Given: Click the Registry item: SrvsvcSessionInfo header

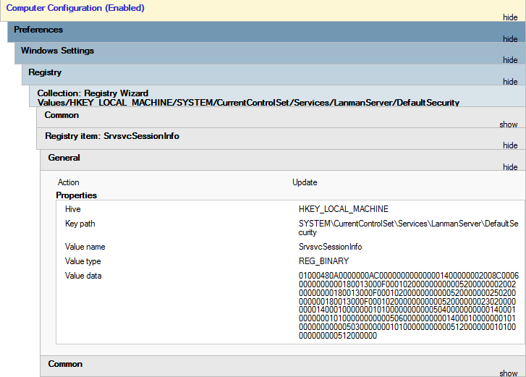Looking at the screenshot, I should 111,136.
